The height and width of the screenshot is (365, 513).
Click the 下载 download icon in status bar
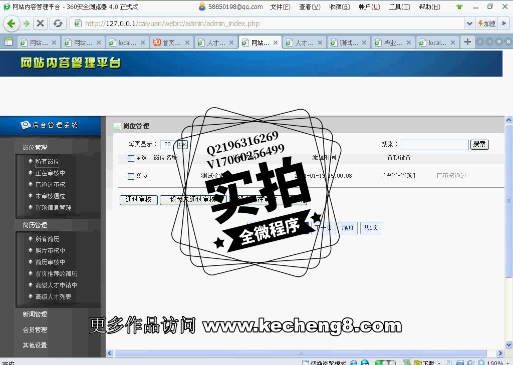coord(425,362)
